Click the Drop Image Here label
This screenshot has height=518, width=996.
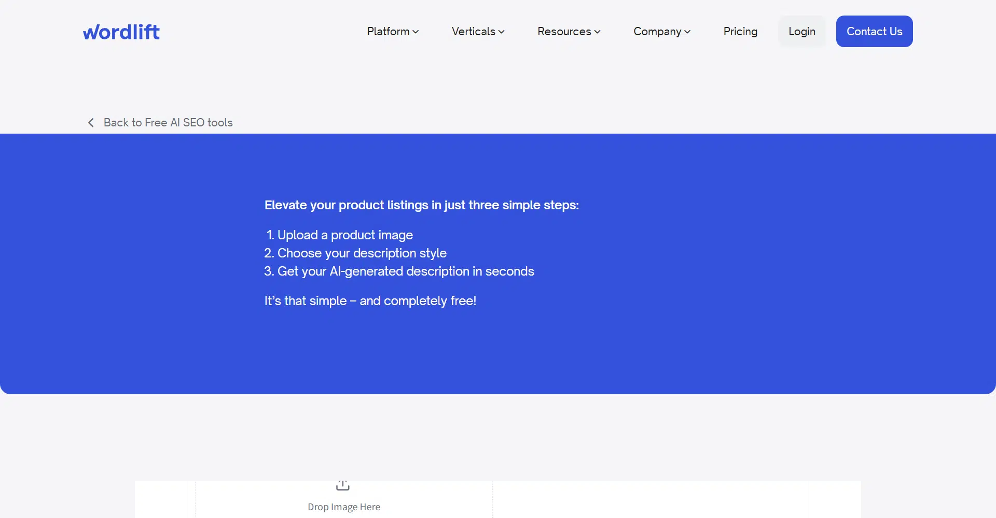(344, 507)
